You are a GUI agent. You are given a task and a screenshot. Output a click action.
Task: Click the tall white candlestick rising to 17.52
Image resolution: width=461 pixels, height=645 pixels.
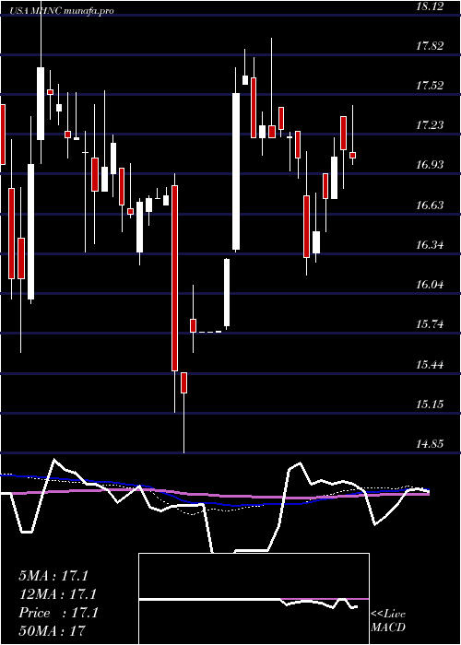[236, 171]
